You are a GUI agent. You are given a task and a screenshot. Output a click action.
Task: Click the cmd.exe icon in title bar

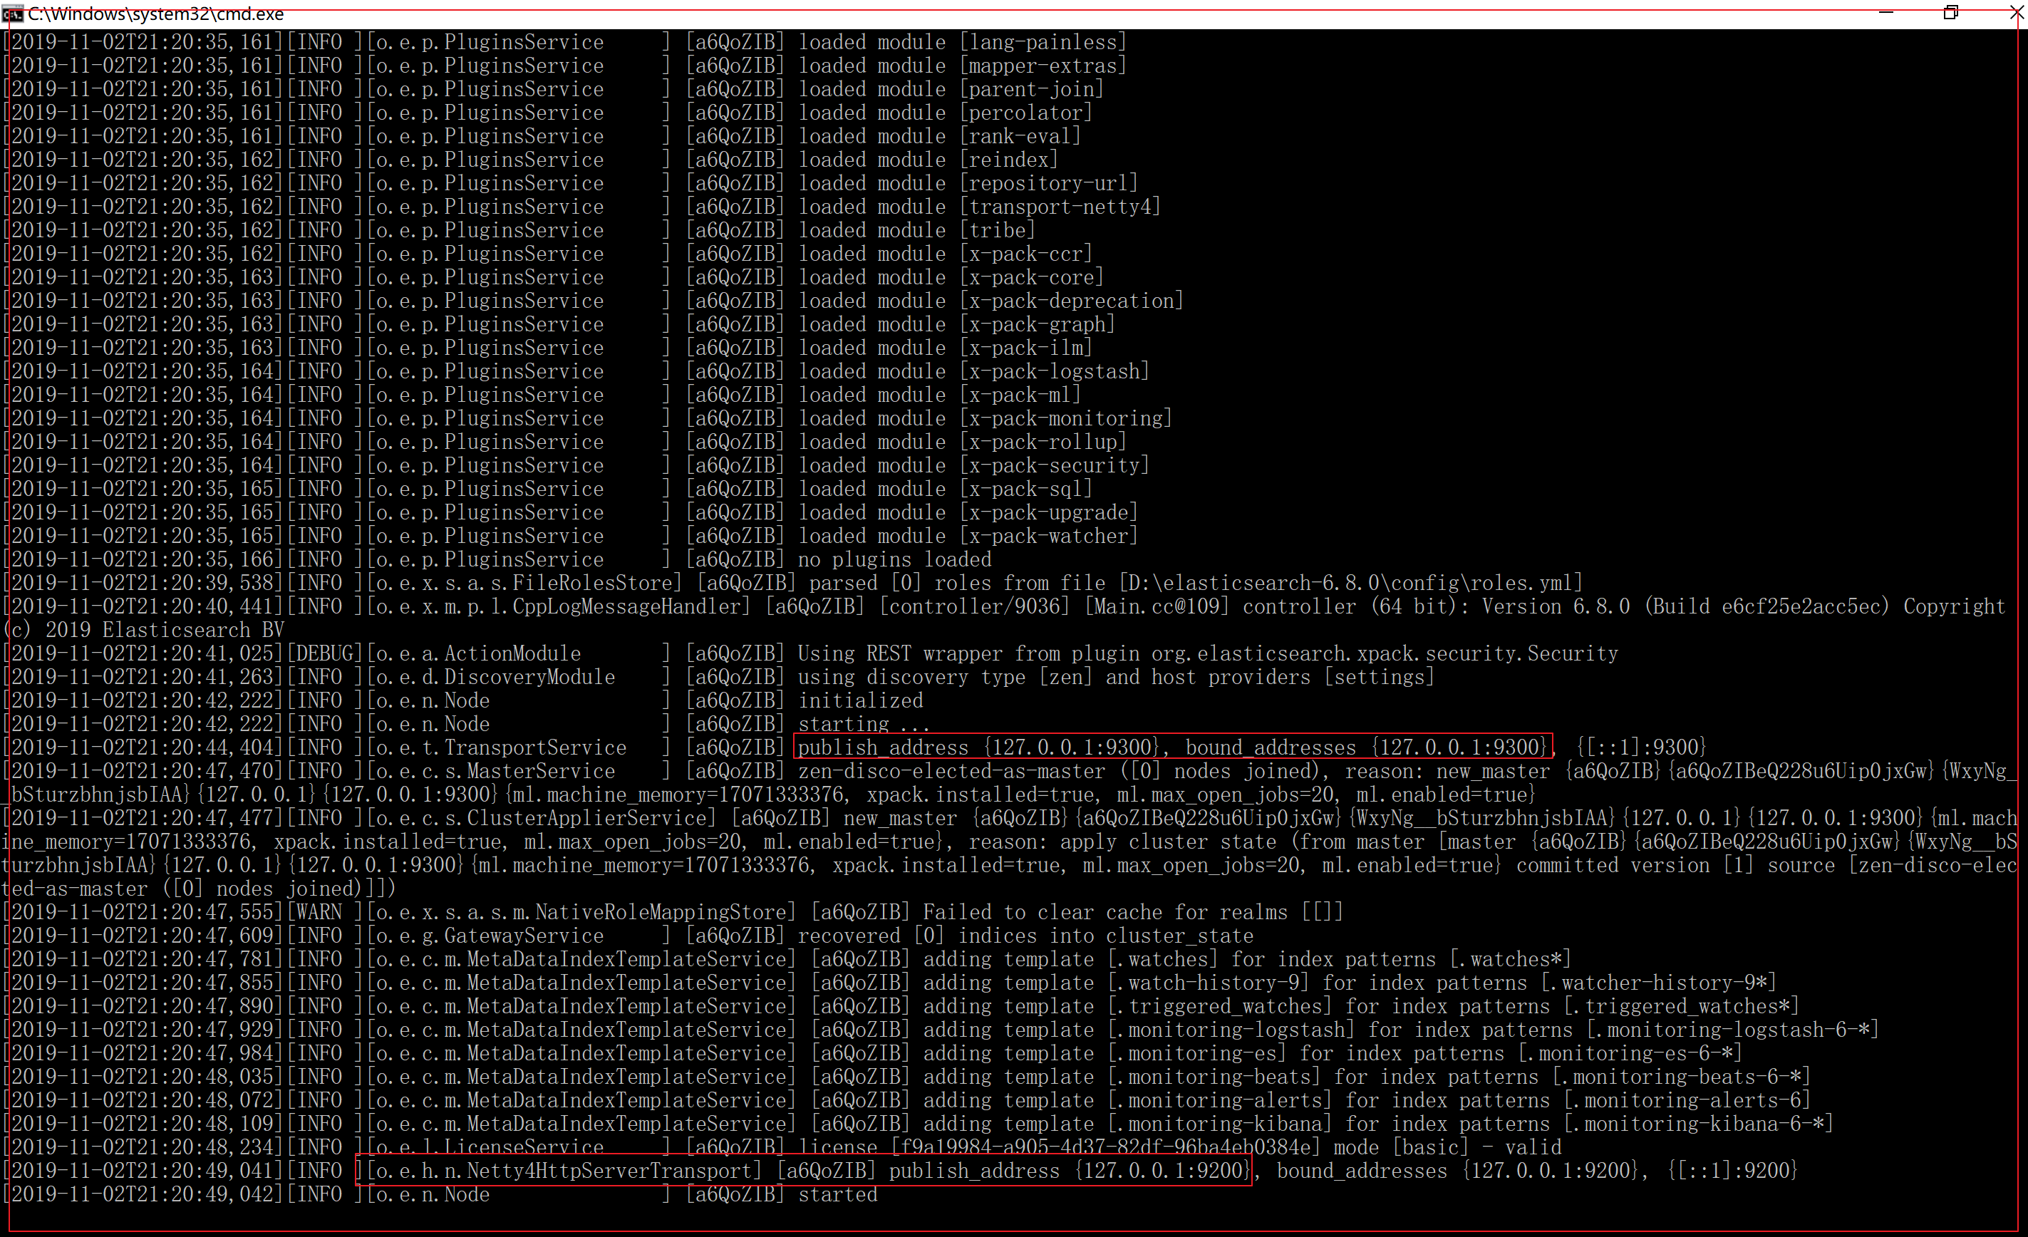click(12, 13)
